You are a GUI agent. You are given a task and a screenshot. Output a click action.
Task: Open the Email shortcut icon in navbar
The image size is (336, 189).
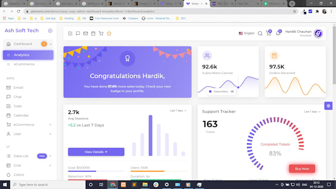point(85,34)
